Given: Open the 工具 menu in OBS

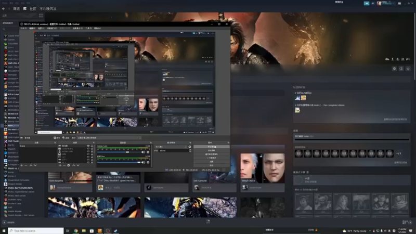Looking at the screenshot, I should click(88, 28).
